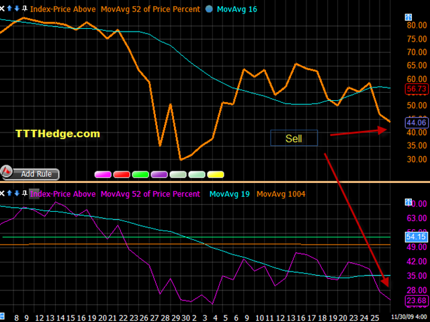Choose the bright green color pill

[140, 174]
